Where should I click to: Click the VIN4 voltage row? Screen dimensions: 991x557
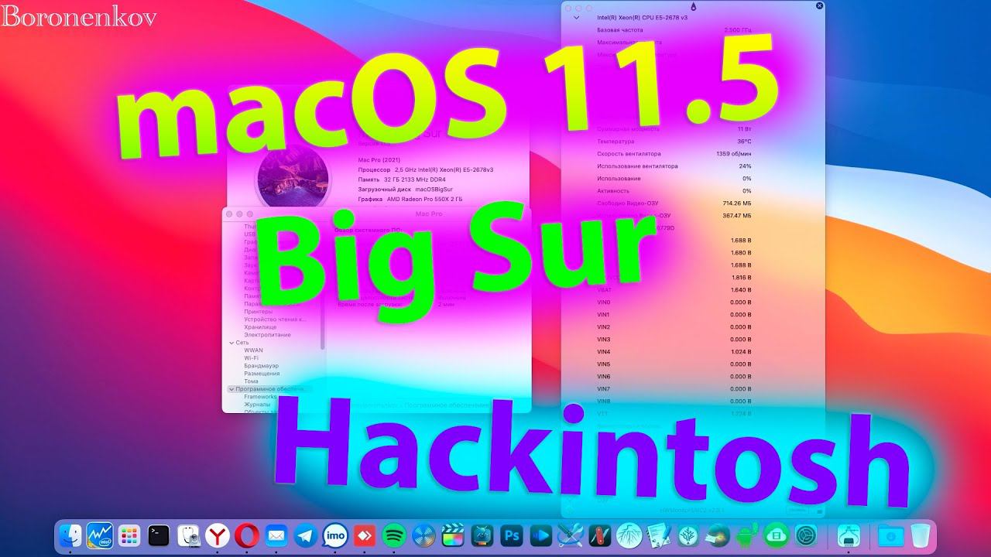coord(674,352)
